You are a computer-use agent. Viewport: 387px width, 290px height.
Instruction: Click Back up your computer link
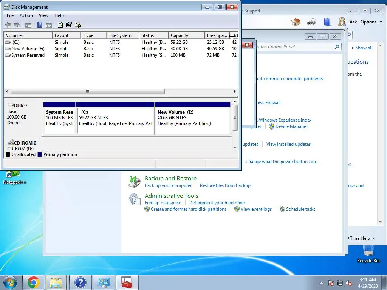[x=168, y=185]
